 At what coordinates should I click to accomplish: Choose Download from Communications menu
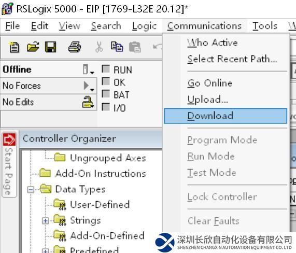[225, 116]
